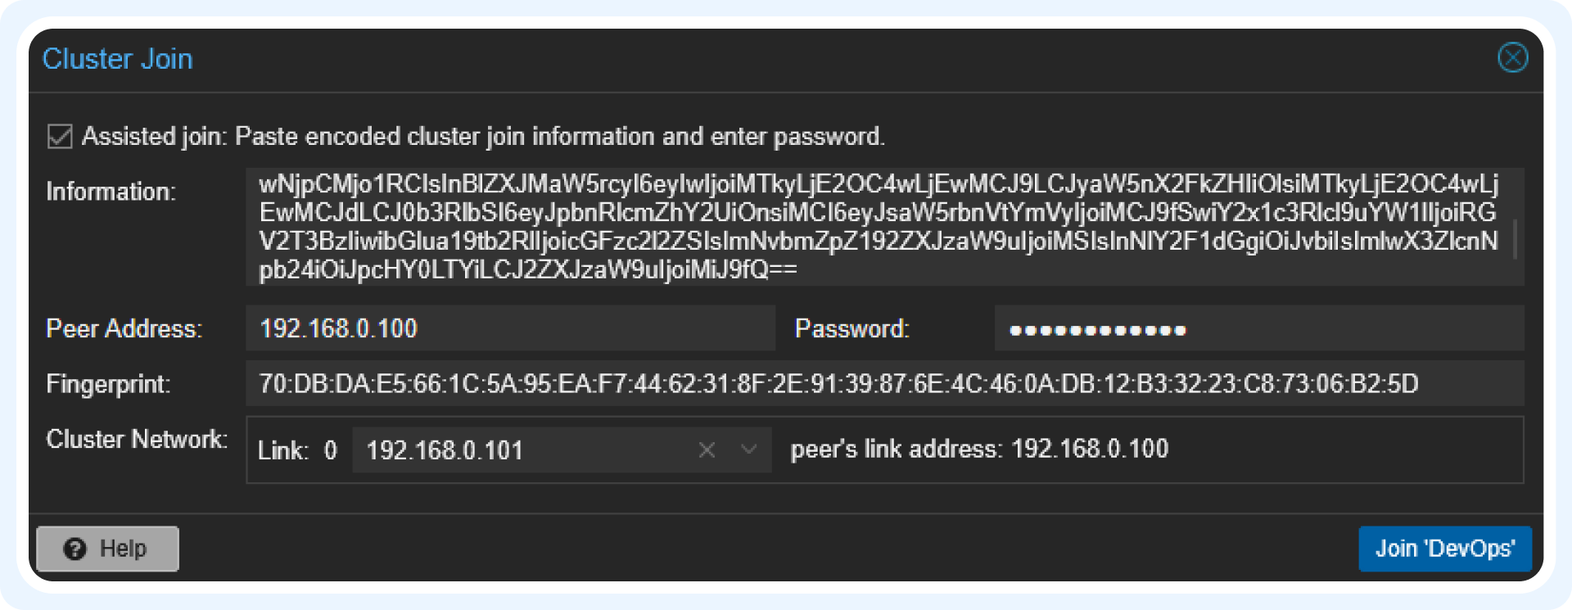The image size is (1572, 610).
Task: Click into the Password field
Action: (x=1258, y=329)
